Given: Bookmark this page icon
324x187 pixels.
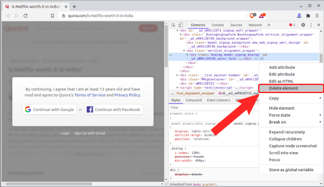Looking at the screenshot, I should 52,16.
